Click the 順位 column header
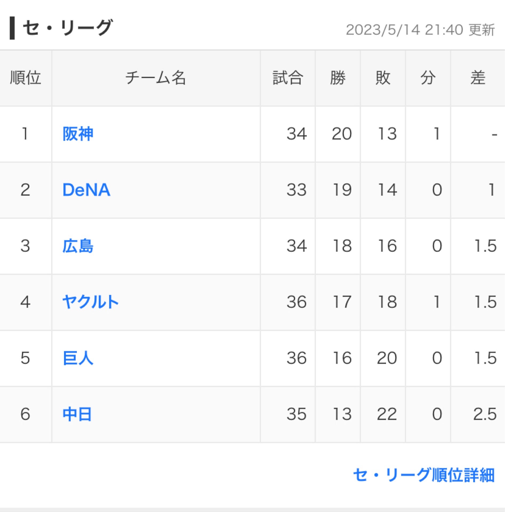505x512 pixels. [x=25, y=78]
